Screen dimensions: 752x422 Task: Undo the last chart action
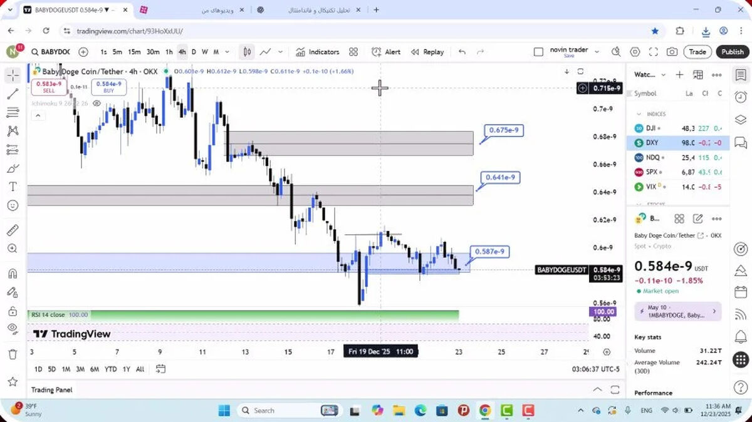(462, 52)
